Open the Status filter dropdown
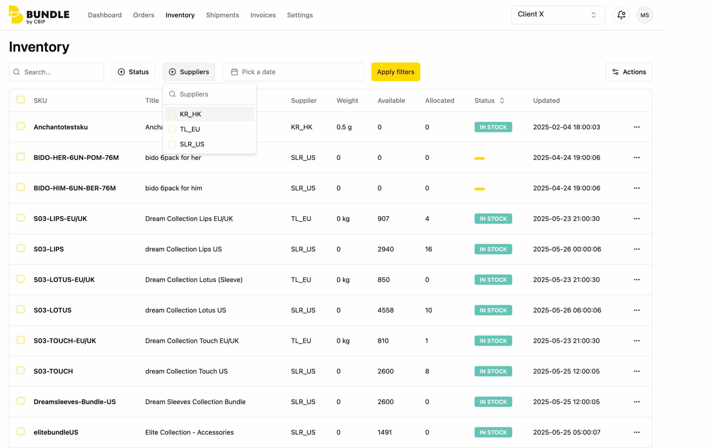The width and height of the screenshot is (713, 448). point(133,72)
